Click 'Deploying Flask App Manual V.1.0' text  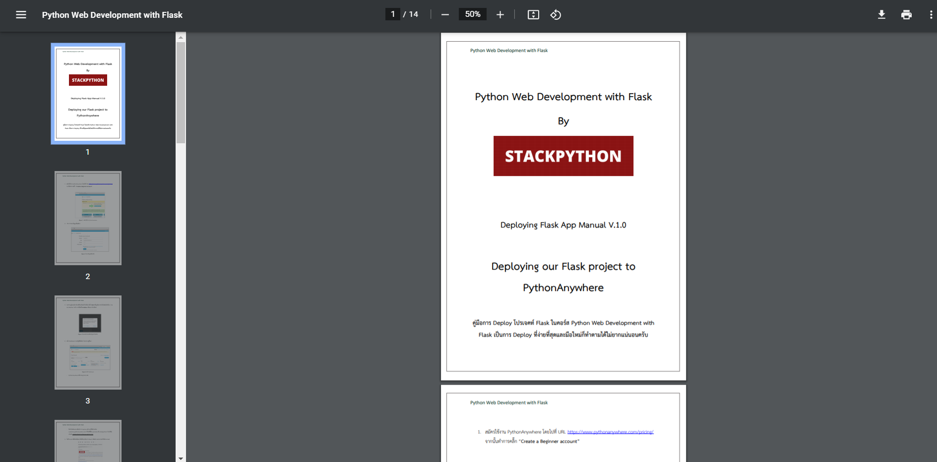tap(563, 225)
